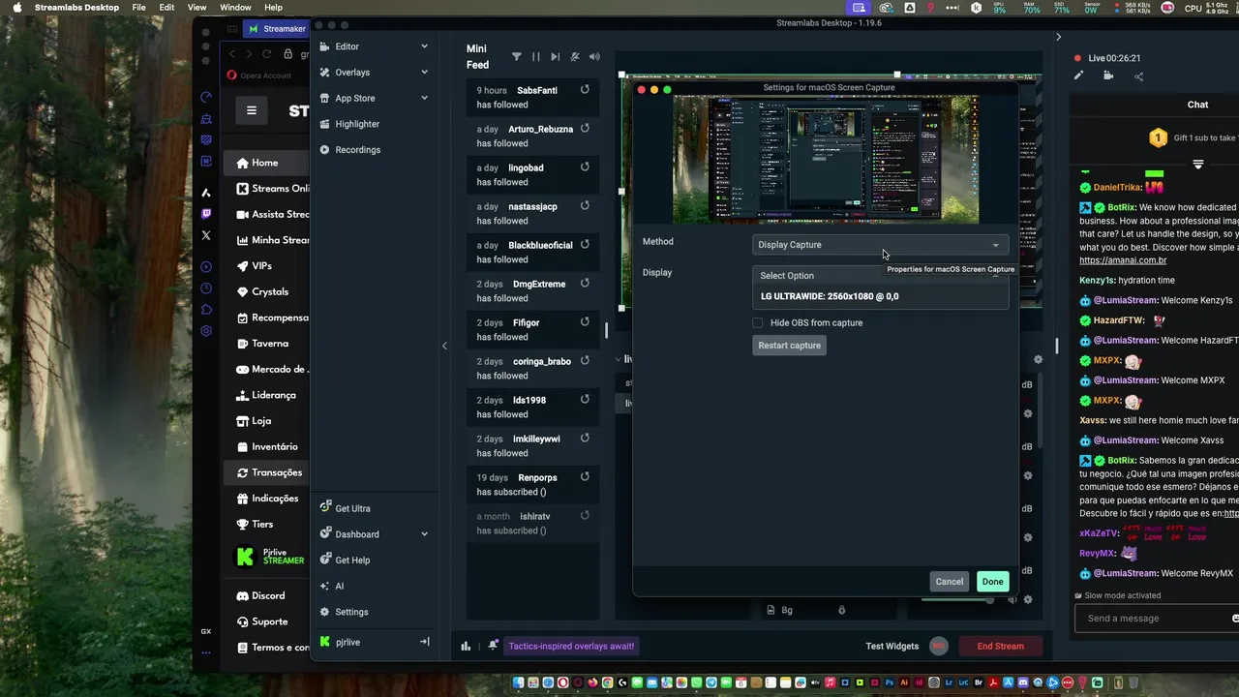Open the Edit menu

pyautogui.click(x=167, y=8)
